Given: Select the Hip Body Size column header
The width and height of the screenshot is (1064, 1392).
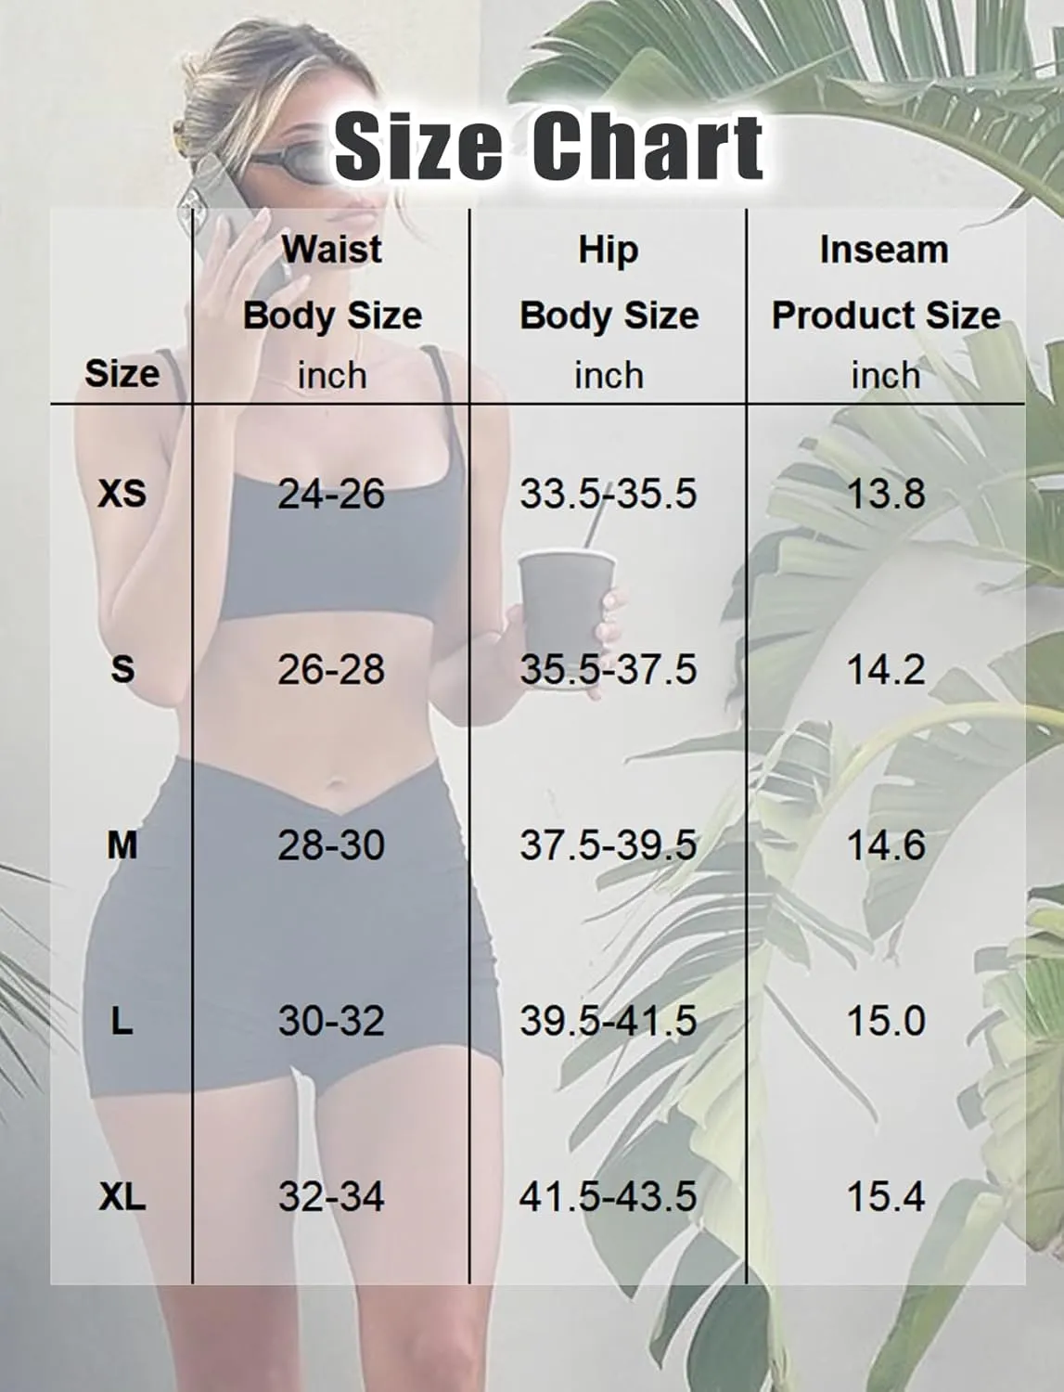Looking at the screenshot, I should click(609, 313).
